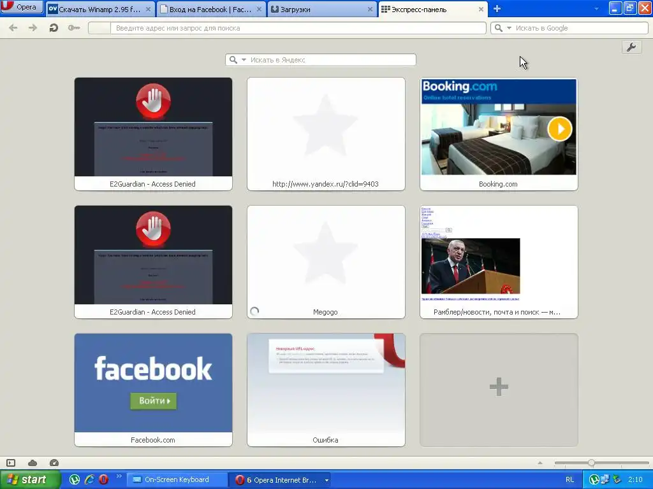This screenshot has width=653, height=489.
Task: Close the Winamp download tab
Action: pos(148,9)
